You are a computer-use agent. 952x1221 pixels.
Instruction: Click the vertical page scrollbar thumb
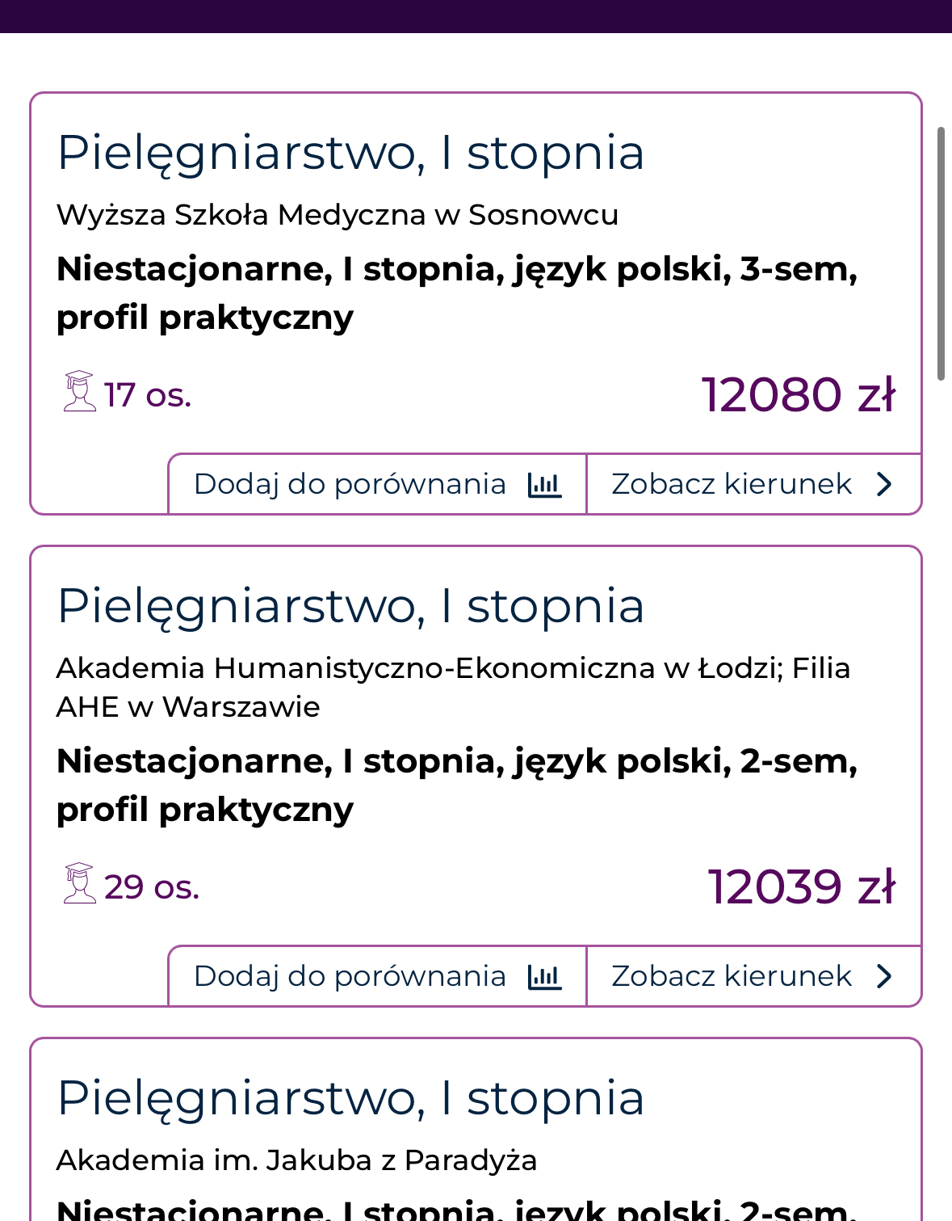click(x=941, y=253)
